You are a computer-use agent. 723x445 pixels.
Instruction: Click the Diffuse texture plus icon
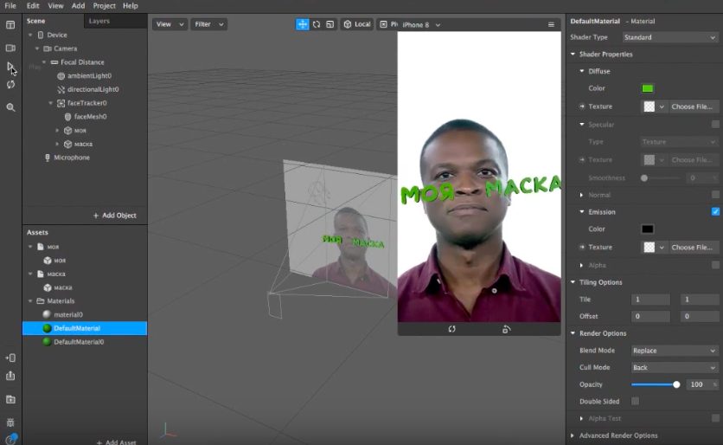tap(582, 106)
